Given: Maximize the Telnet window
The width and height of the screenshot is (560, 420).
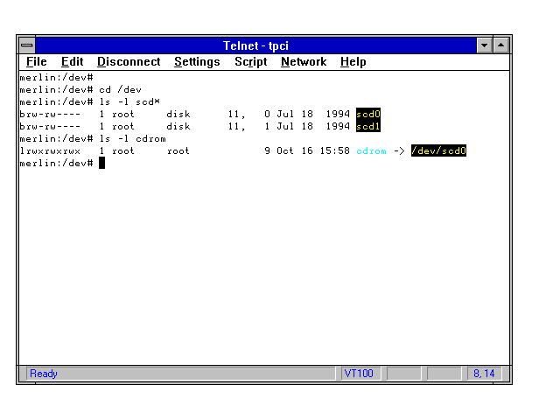Looking at the screenshot, I should [x=501, y=45].
